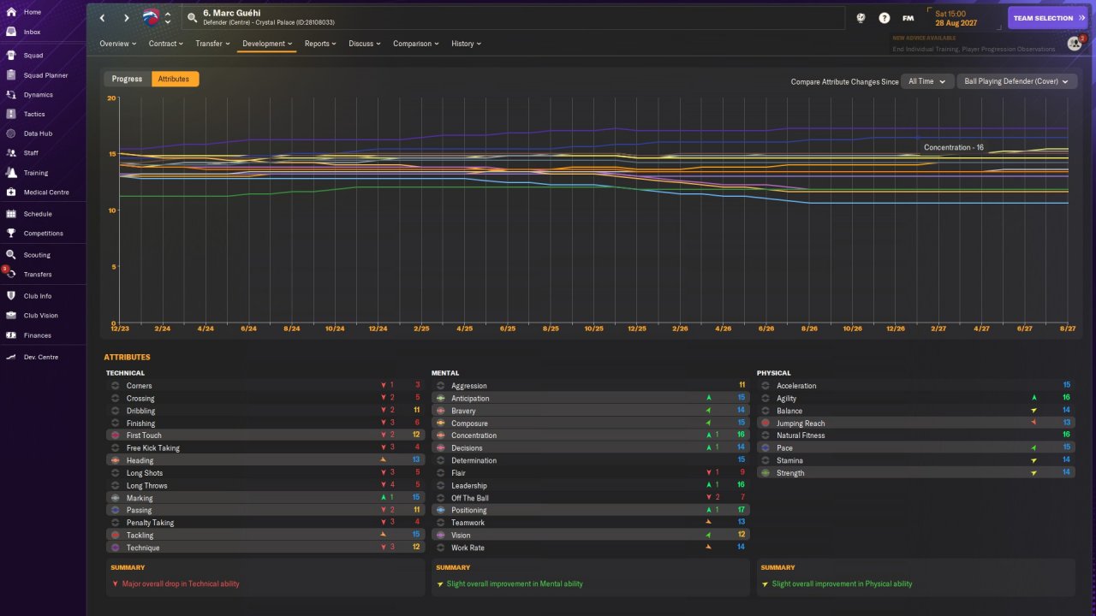Navigate back with the left arrow
The height and width of the screenshot is (616, 1096).
coord(103,18)
